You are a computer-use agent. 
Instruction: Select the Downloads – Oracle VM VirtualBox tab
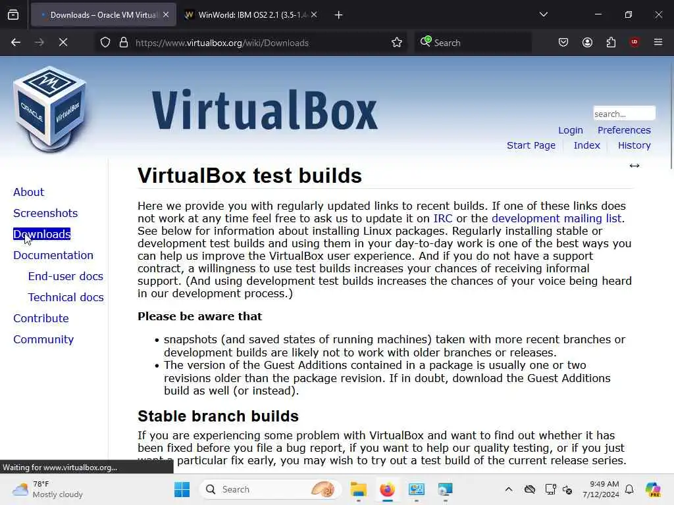[x=103, y=15]
